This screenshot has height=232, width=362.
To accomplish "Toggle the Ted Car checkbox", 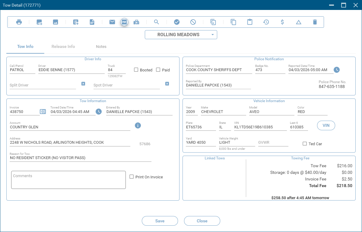I will (x=305, y=144).
